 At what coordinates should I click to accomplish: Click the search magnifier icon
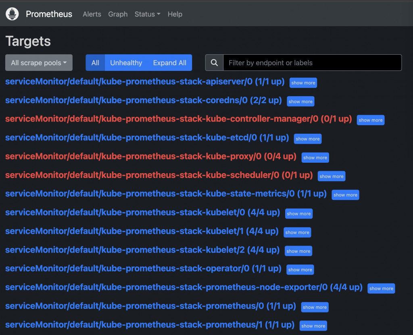(215, 62)
